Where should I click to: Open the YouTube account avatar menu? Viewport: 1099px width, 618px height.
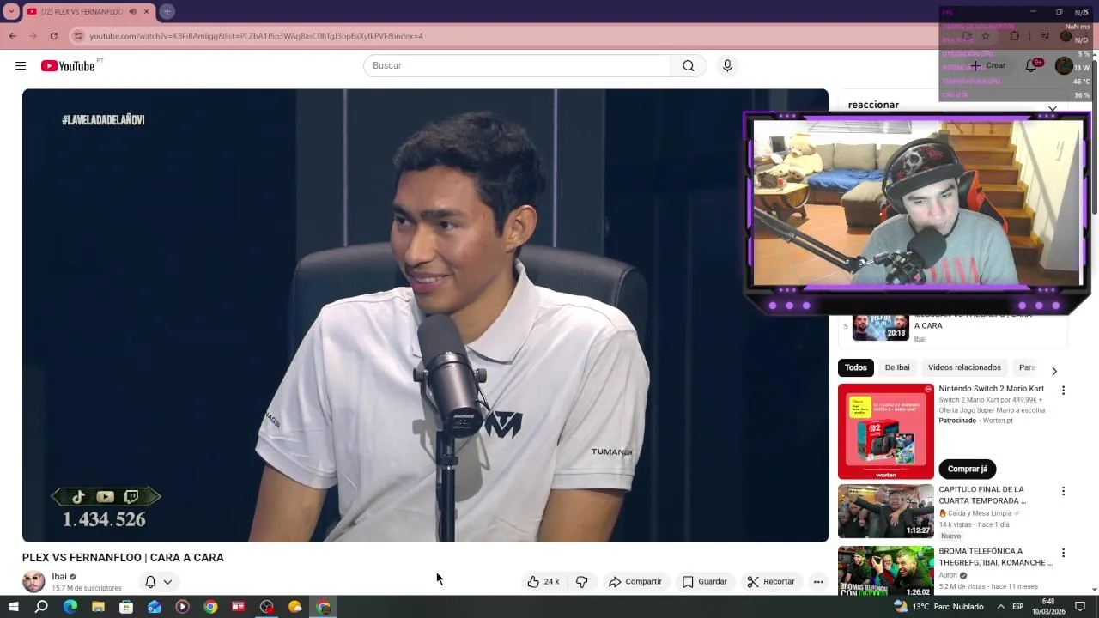click(x=1064, y=66)
